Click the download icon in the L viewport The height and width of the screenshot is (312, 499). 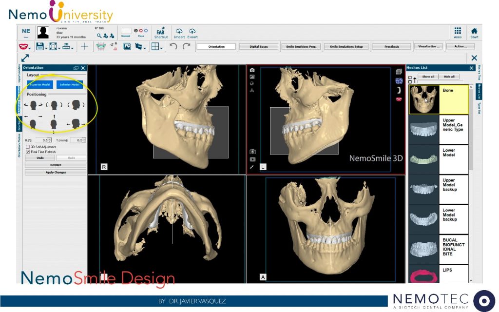pos(252,90)
